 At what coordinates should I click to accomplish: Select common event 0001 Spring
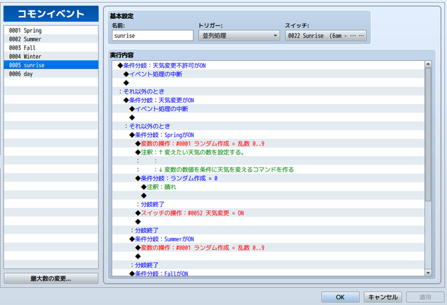point(51,30)
